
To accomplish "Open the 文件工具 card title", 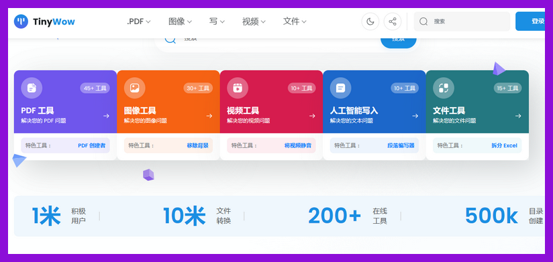I will [449, 111].
